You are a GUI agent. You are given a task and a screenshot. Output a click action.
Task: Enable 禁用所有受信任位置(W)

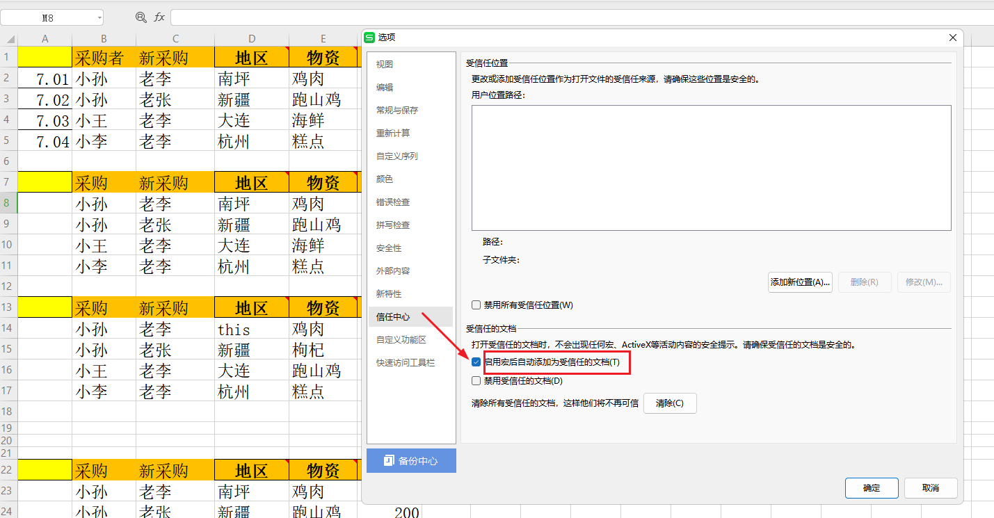[476, 304]
